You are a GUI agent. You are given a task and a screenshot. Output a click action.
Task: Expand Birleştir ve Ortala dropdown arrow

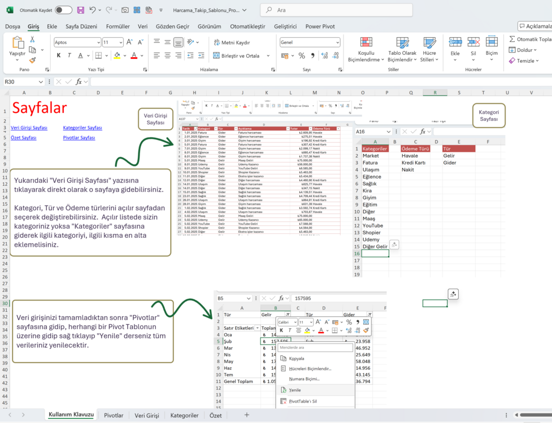268,55
